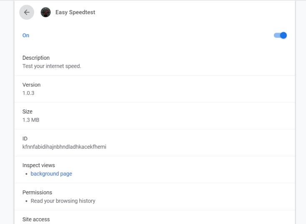Click the version number 1.0.3
306x224 pixels.
(x=28, y=93)
